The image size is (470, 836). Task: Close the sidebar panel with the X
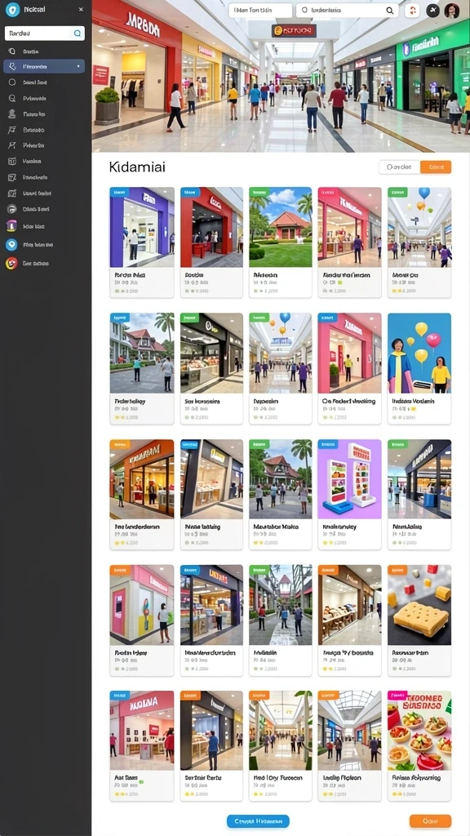pos(81,10)
